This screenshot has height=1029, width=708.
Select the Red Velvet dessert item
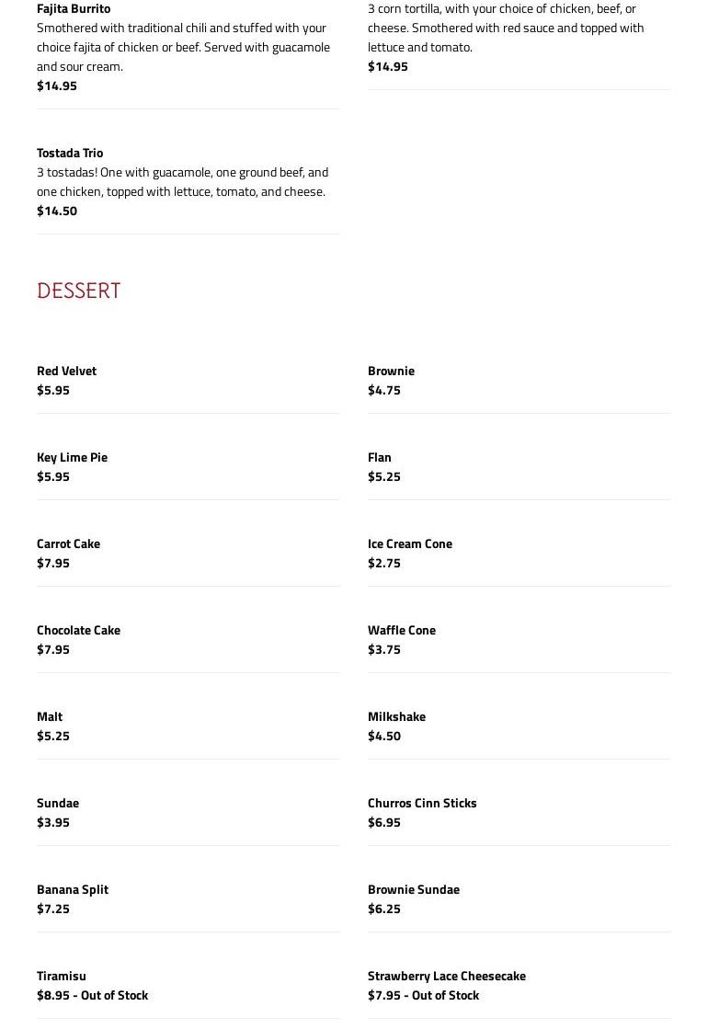[66, 371]
